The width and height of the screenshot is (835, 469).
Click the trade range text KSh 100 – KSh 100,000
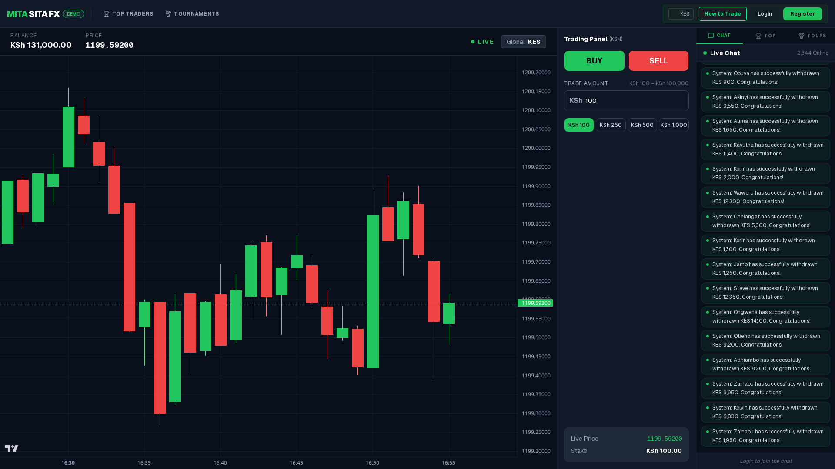coord(659,83)
